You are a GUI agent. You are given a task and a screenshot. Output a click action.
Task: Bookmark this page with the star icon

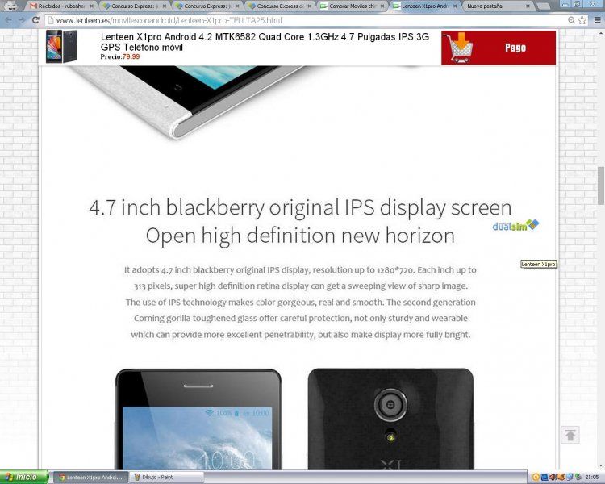click(x=582, y=20)
